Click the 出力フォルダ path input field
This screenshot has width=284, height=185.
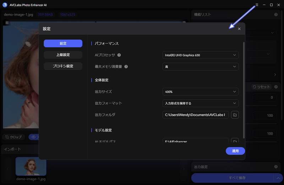click(196, 115)
